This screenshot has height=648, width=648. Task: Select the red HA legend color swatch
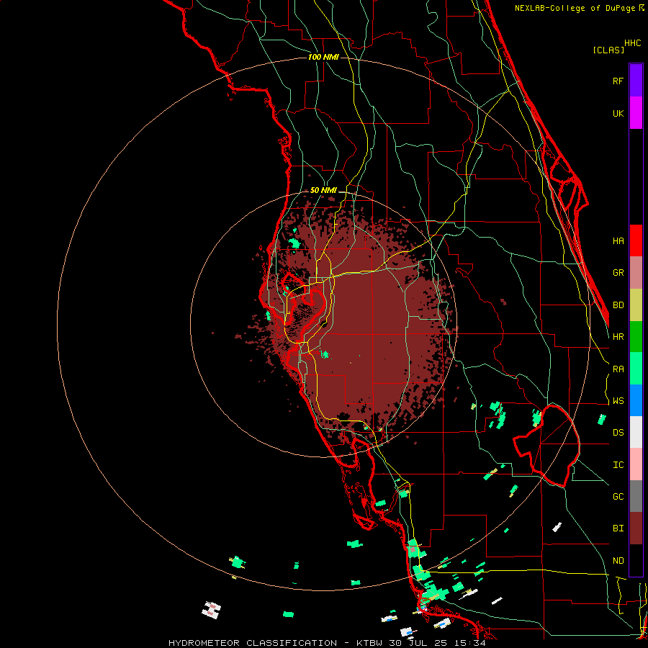click(x=636, y=240)
